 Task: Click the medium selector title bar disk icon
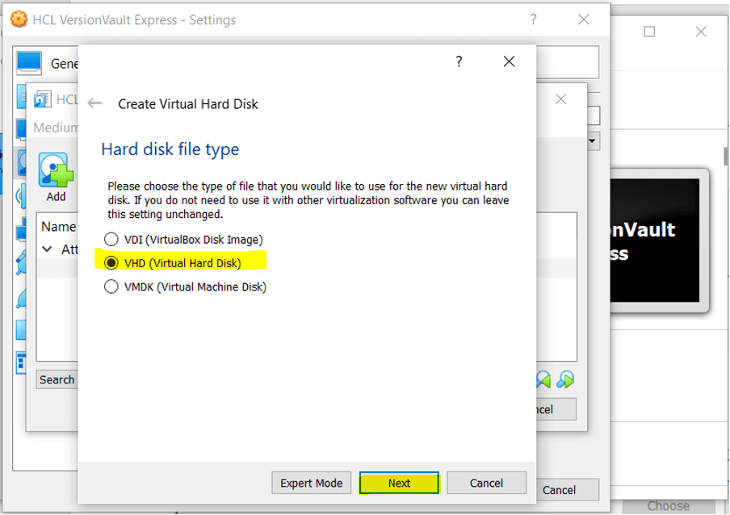tap(42, 99)
